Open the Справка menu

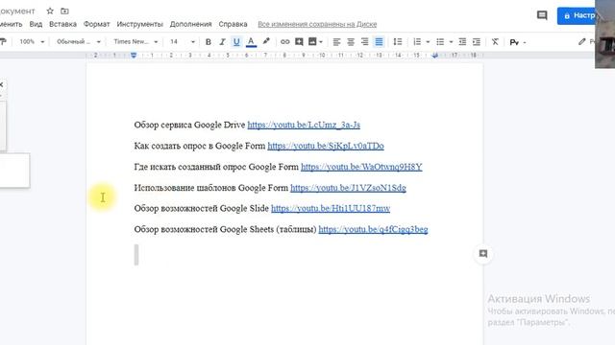coord(233,24)
